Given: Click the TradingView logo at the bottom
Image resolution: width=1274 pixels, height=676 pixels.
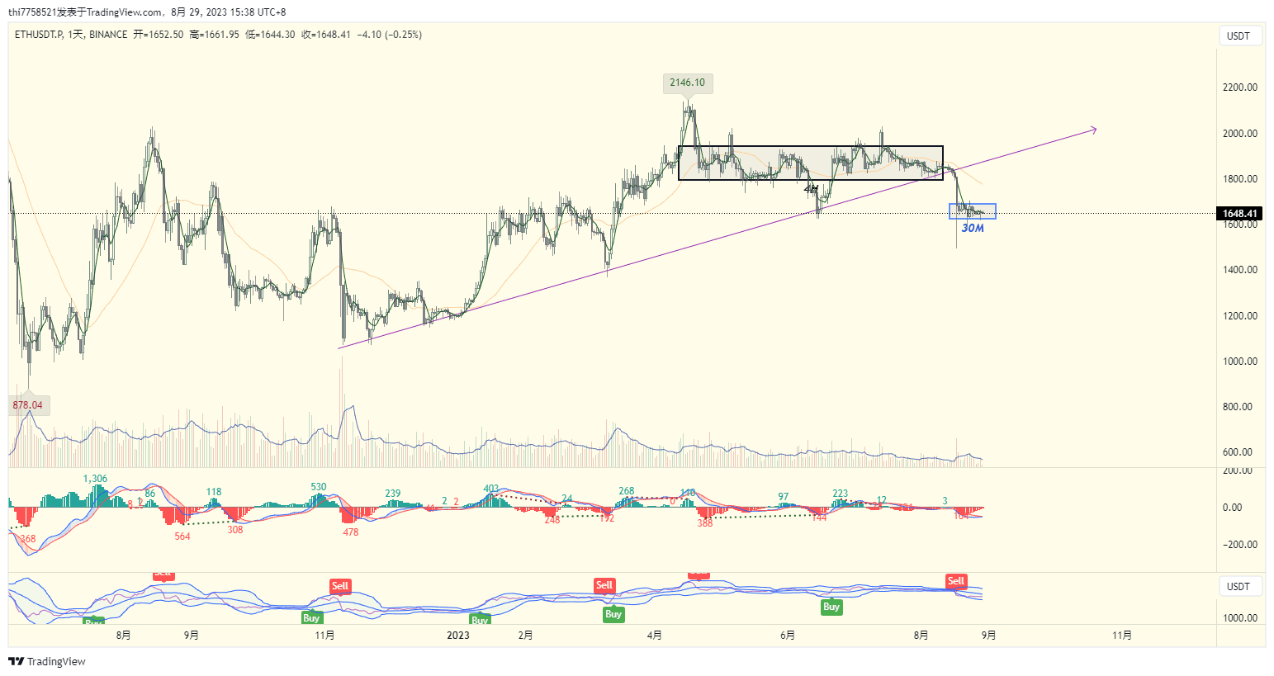Looking at the screenshot, I should (47, 661).
